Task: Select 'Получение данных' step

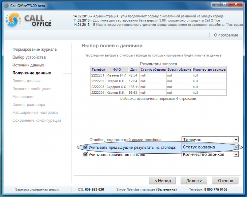Action: 32,73
